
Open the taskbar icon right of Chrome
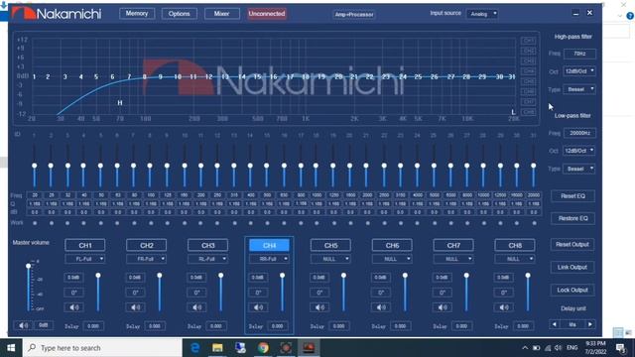coord(286,348)
